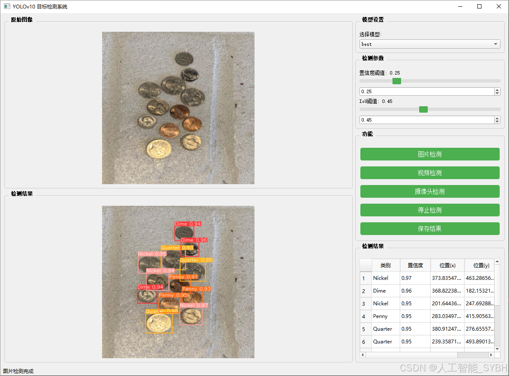Click the table's vertical scrollbar
The height and width of the screenshot is (376, 509).
[x=497, y=306]
